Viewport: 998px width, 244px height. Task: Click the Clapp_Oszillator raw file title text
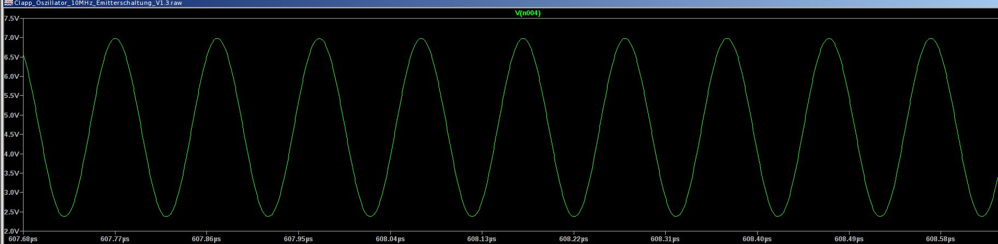[x=98, y=3]
